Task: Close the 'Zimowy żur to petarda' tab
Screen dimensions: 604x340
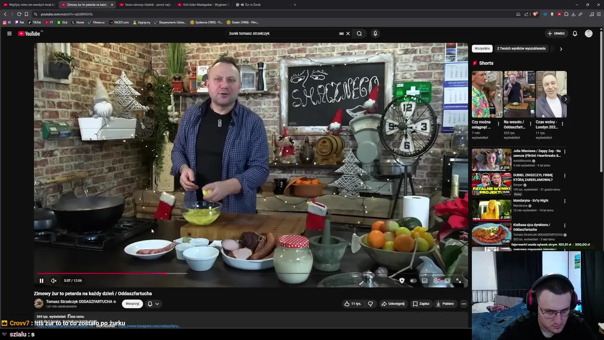Action: coord(112,5)
